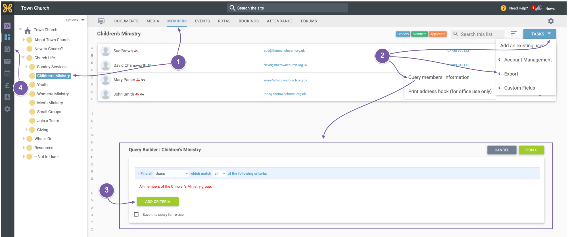568x237 pixels.
Task: Click the leader icon beside Sue Brown
Action: [x=136, y=51]
